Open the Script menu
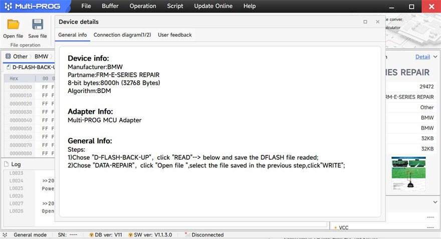 pyautogui.click(x=175, y=6)
